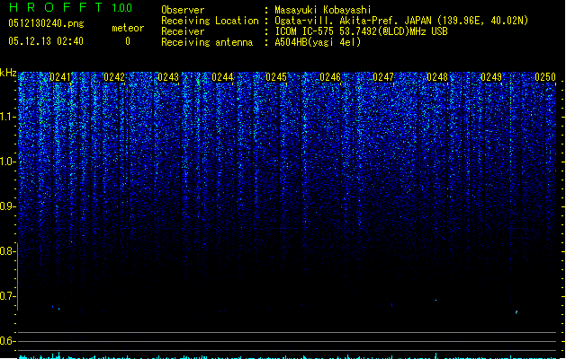The width and height of the screenshot is (566, 359).
Task: Click ICOM IC-575 53.7492 MHz USB text
Action: click(x=362, y=31)
